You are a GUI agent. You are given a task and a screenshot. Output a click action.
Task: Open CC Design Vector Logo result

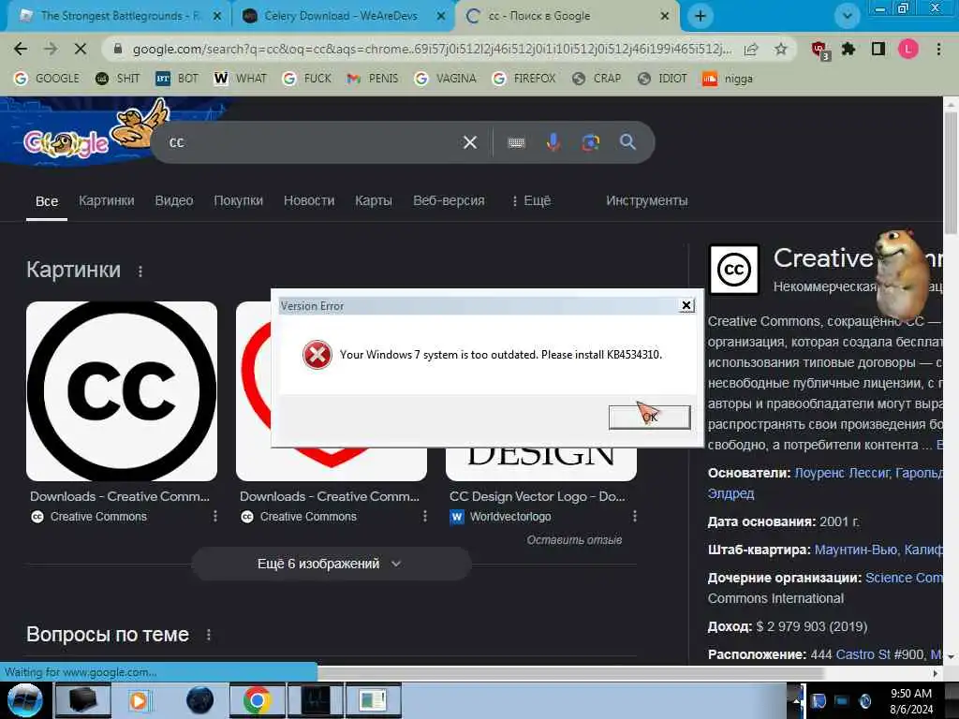click(537, 496)
